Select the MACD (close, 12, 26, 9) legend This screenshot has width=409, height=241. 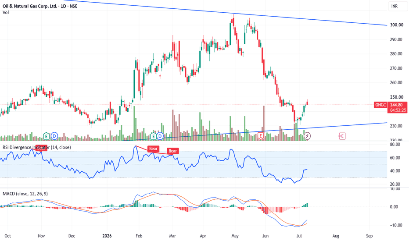point(25,194)
